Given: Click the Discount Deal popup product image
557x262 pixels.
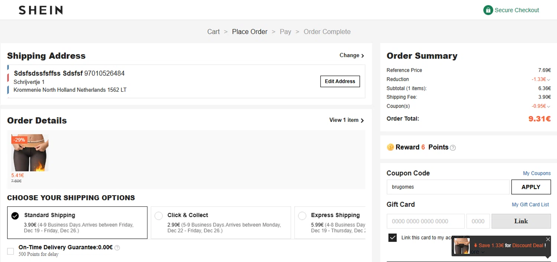Looking at the screenshot, I should click(x=462, y=246).
